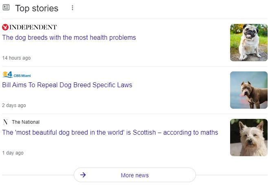Screen dimensions: 268x185
Task: Click the Independent logo
Action: [5, 27]
